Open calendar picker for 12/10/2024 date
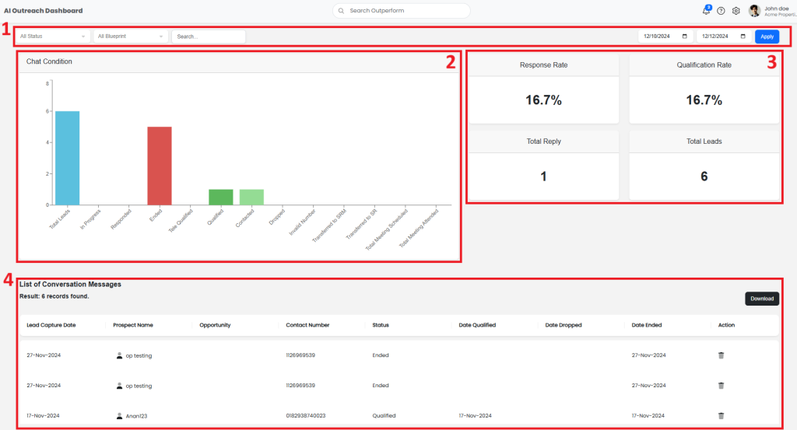Screen dimensions: 797x430 684,37
